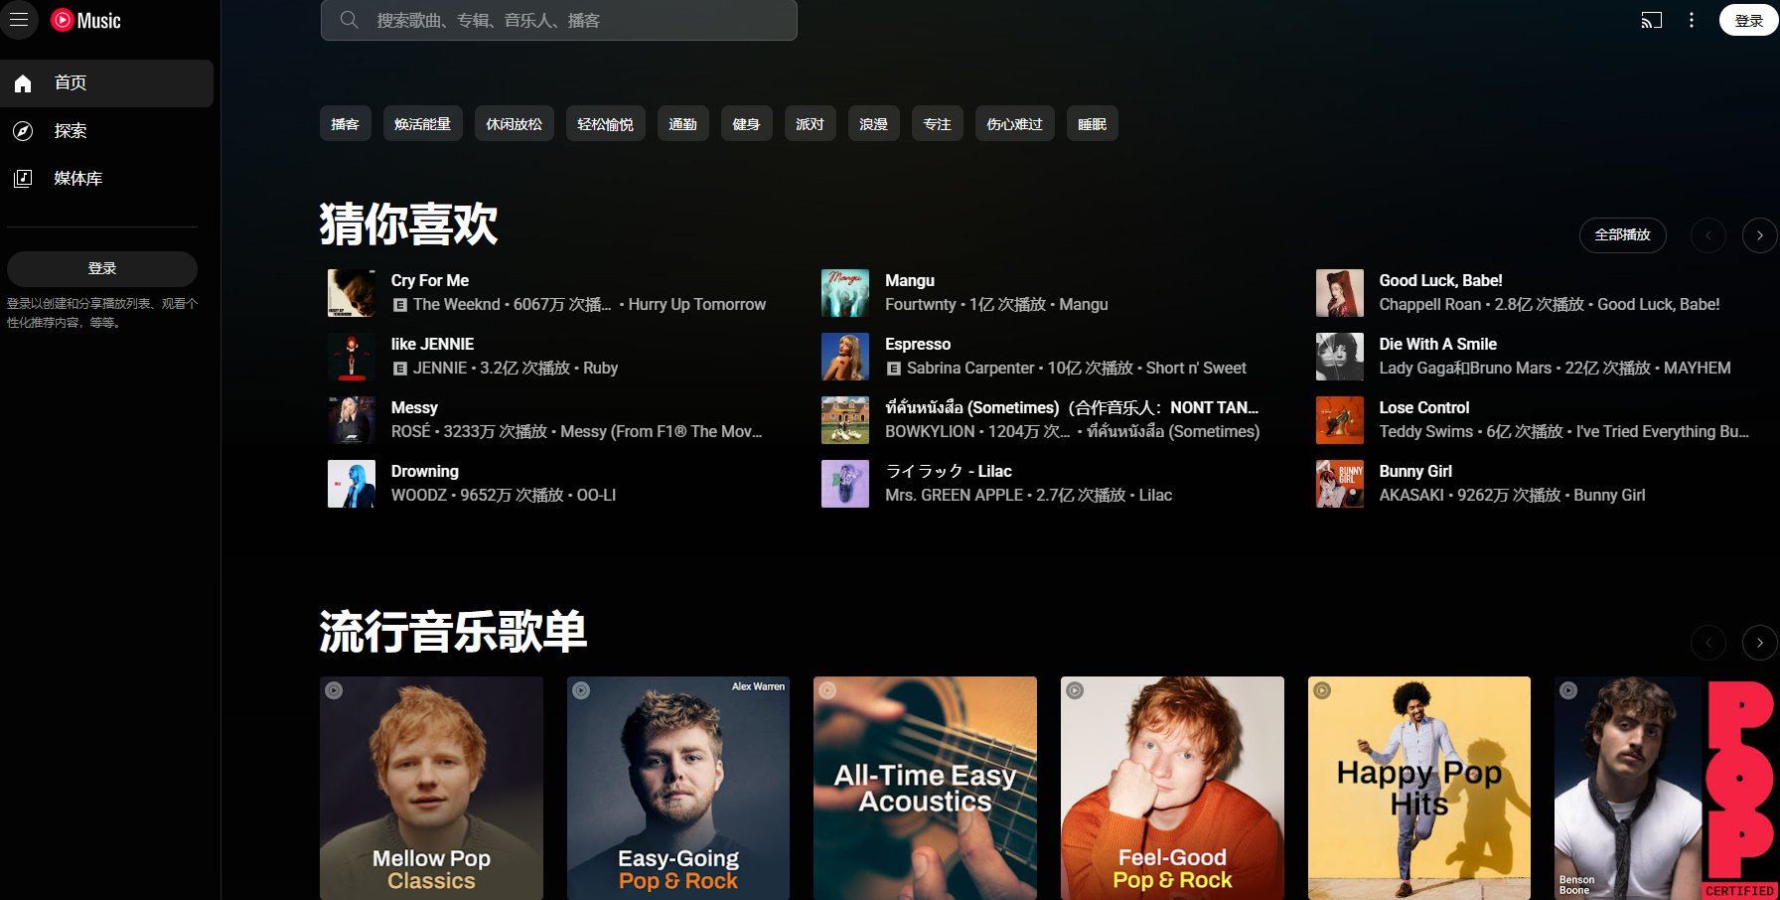Open the AKASAKI artist link
This screenshot has width=1780, height=900.
coord(1411,496)
